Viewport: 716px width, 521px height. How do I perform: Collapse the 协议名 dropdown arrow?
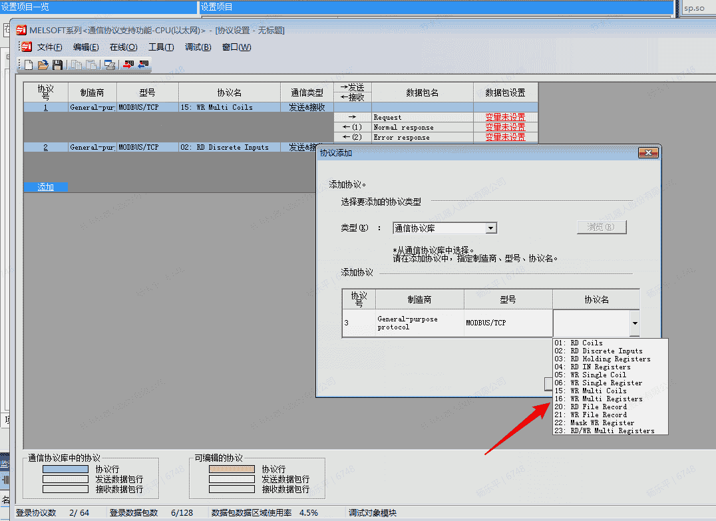pos(634,323)
